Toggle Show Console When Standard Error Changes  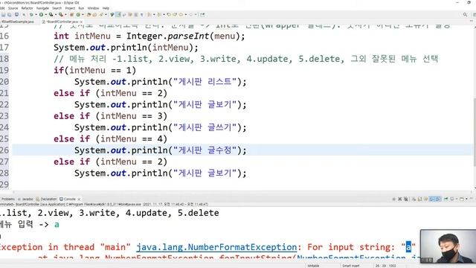[x=438, y=199]
